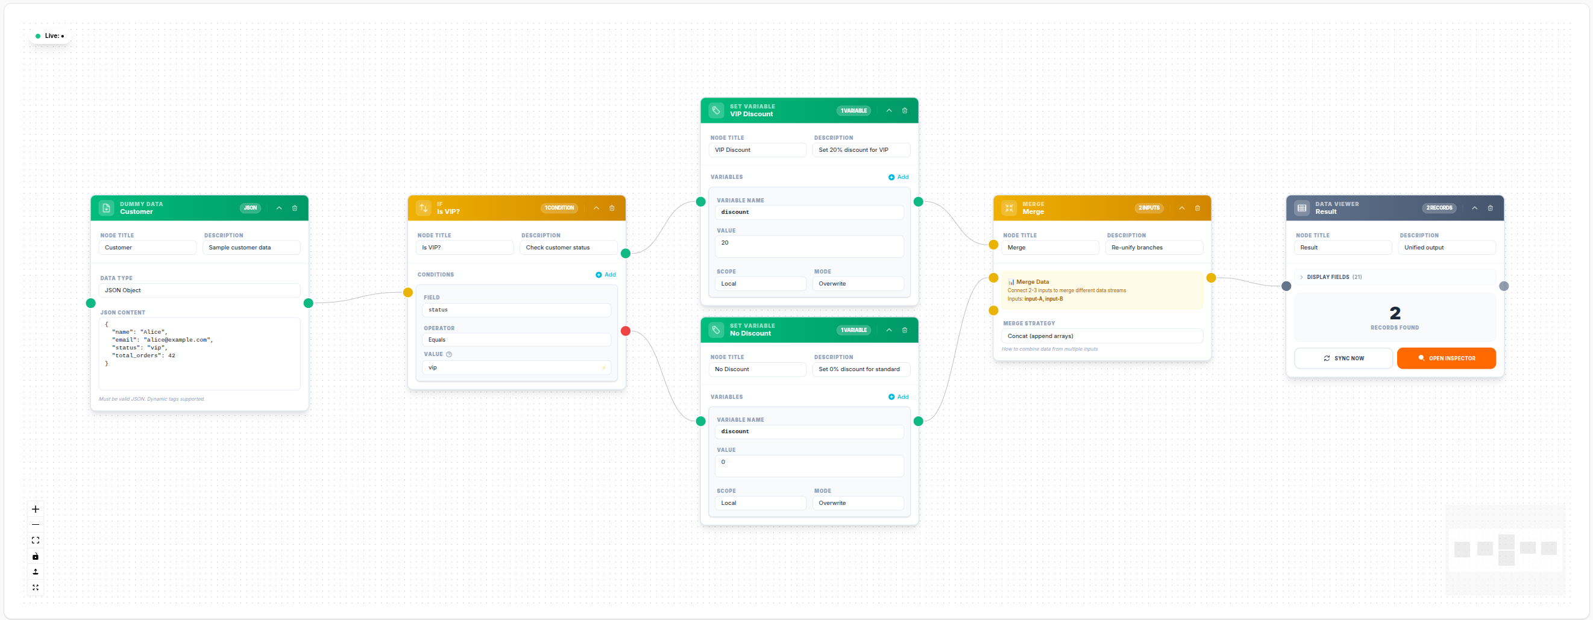
Task: Click the document icon on Customer node header
Action: pyautogui.click(x=107, y=207)
